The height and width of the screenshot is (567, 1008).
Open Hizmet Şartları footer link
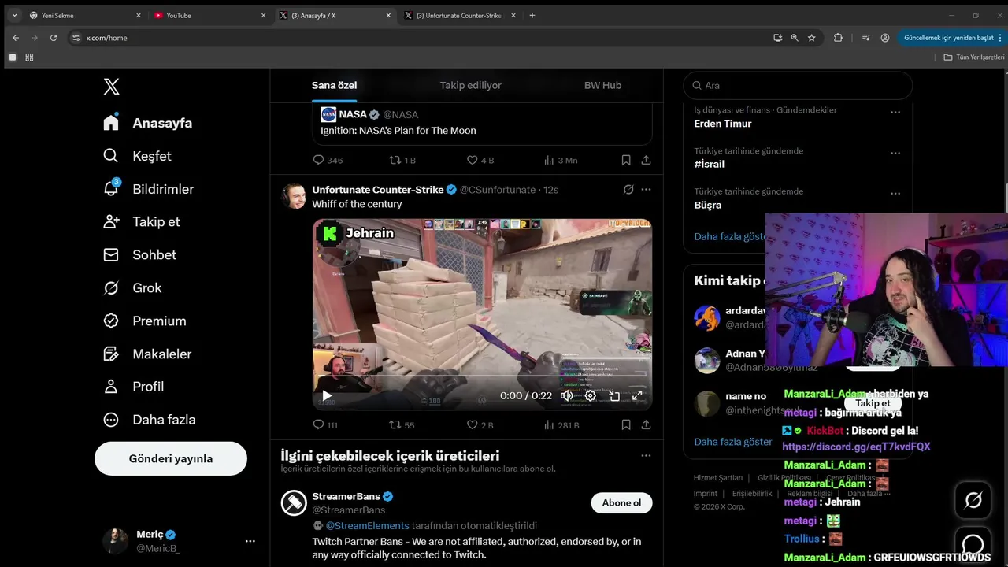coord(718,478)
